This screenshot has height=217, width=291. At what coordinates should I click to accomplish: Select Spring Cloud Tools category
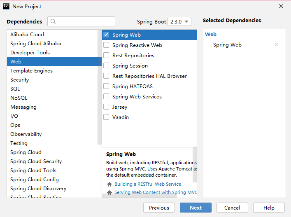52,170
